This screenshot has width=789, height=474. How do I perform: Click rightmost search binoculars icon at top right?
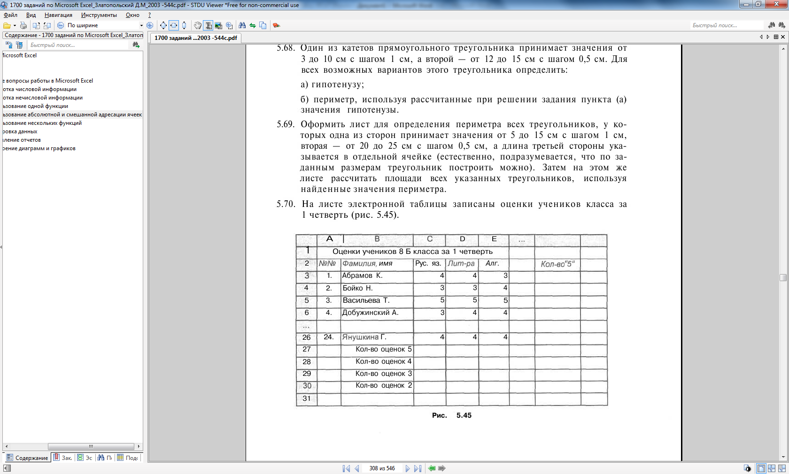click(x=782, y=25)
